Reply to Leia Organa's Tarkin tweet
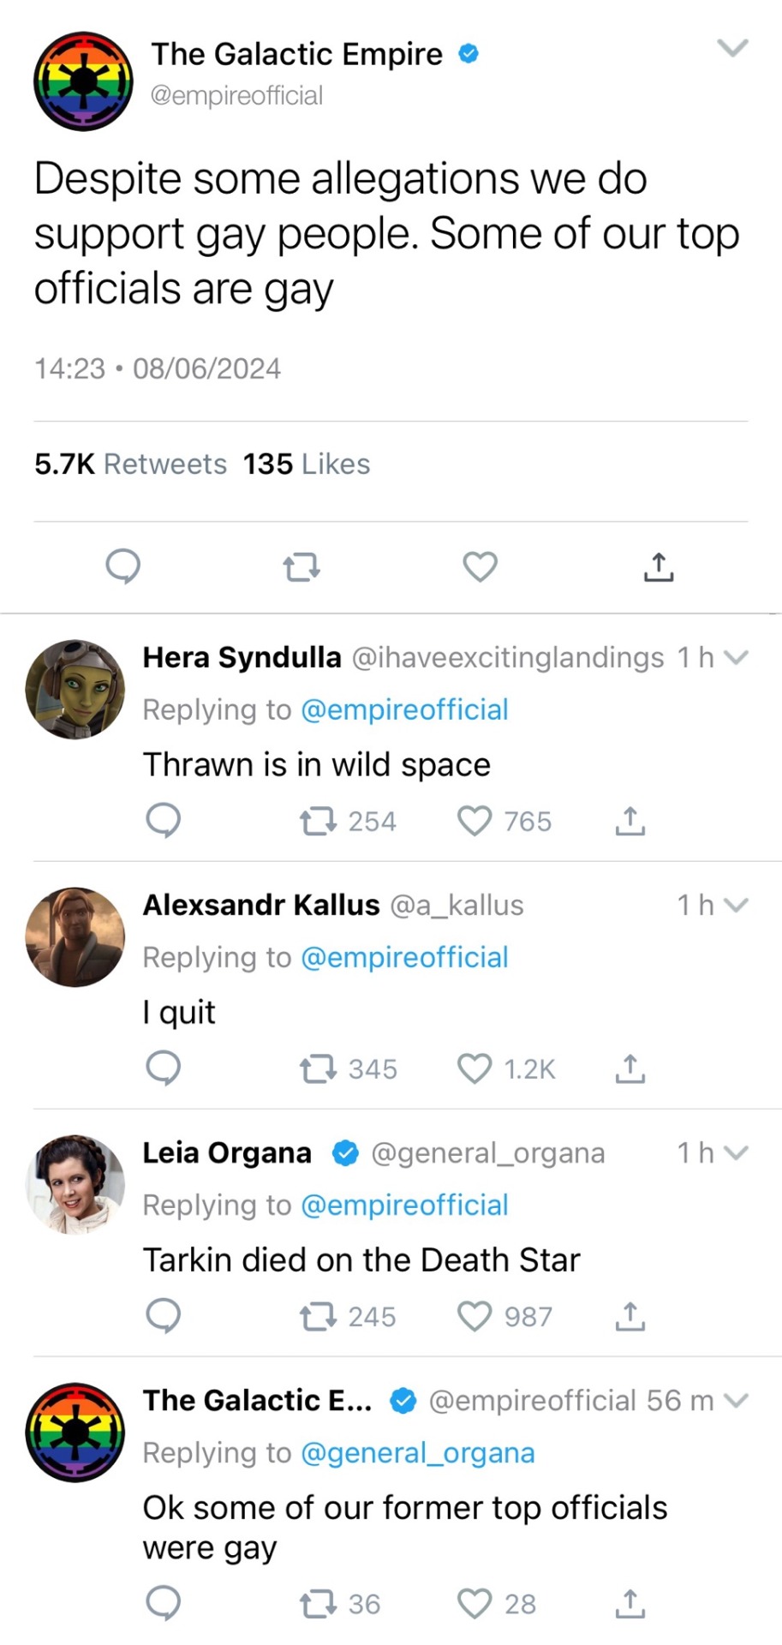This screenshot has height=1645, width=782. pyautogui.click(x=163, y=1316)
